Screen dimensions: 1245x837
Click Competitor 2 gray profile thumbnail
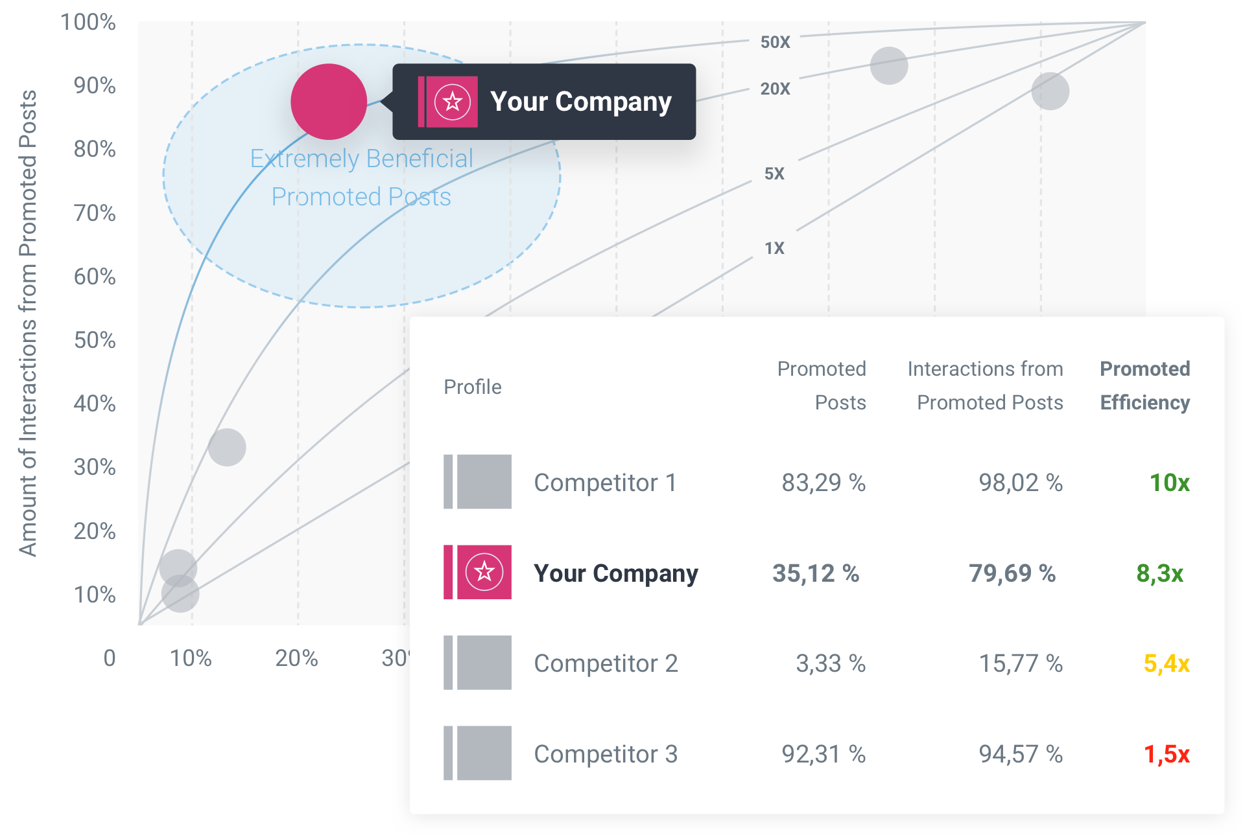click(477, 663)
